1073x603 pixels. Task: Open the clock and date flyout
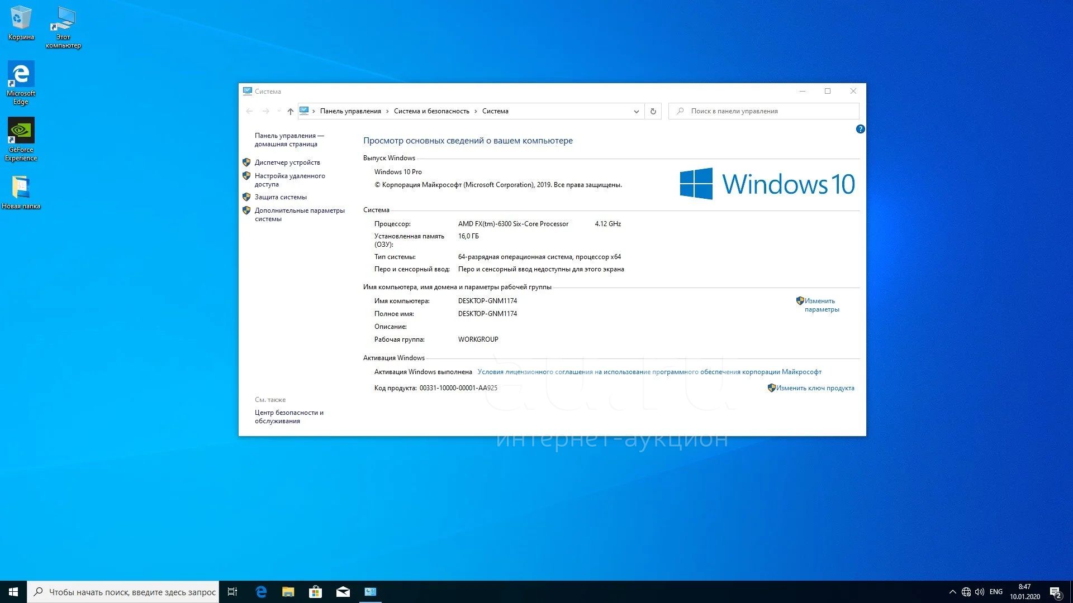tap(1024, 592)
